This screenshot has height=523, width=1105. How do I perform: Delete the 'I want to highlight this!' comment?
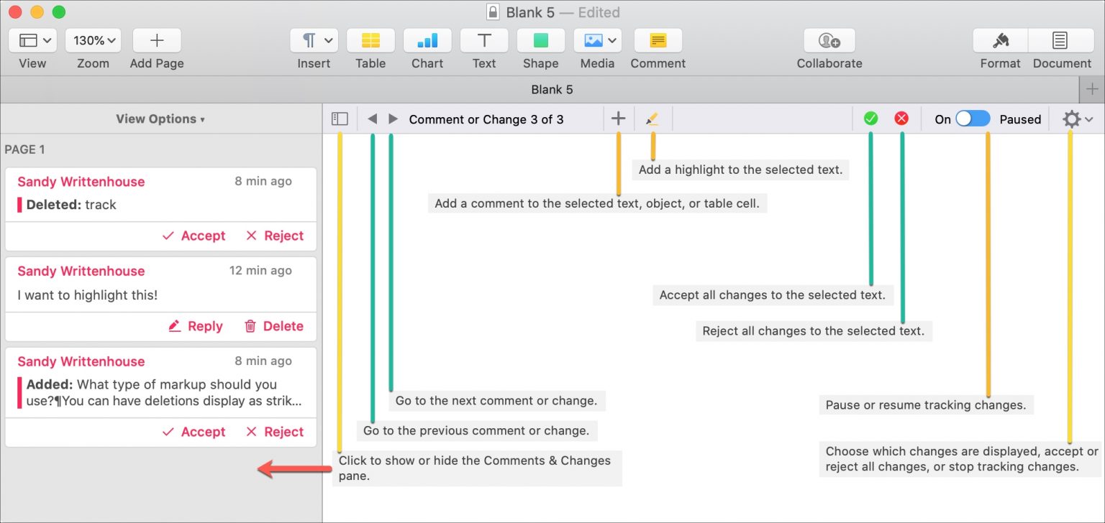pyautogui.click(x=274, y=326)
